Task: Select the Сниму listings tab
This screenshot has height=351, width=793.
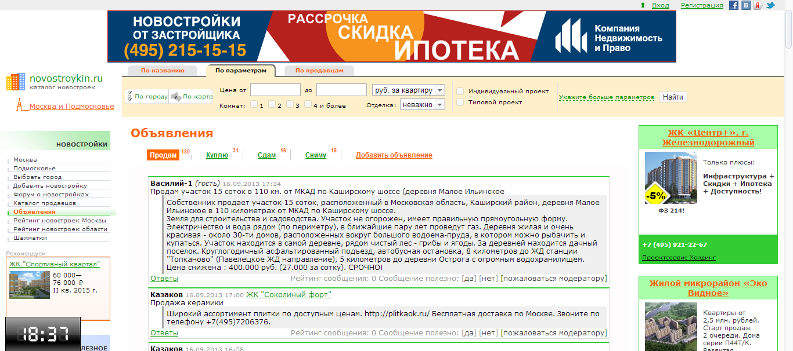Action: (316, 155)
